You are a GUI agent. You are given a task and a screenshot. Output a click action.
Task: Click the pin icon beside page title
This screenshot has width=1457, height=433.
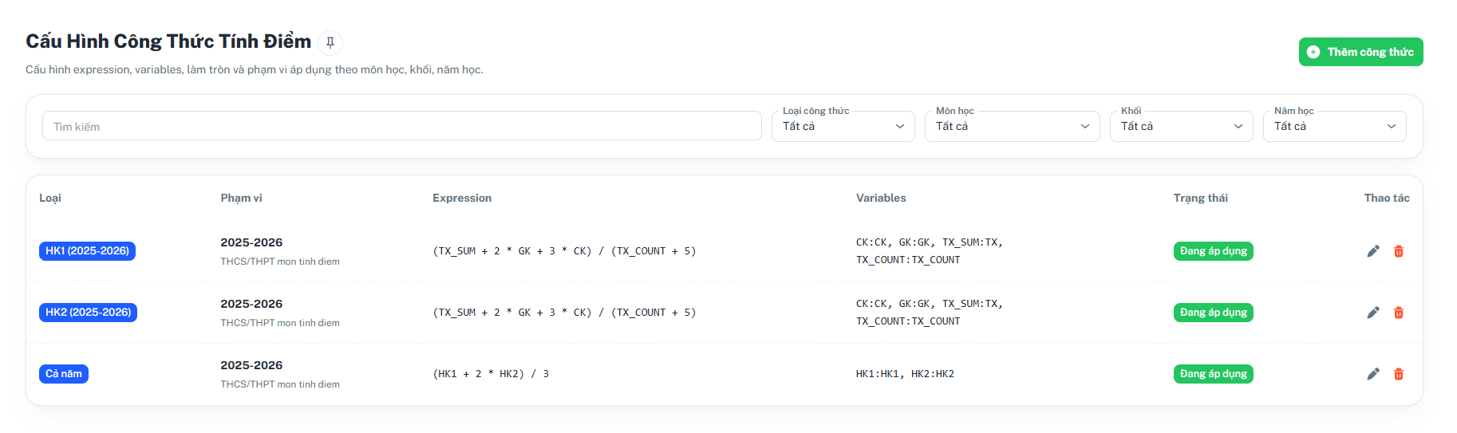pos(330,42)
